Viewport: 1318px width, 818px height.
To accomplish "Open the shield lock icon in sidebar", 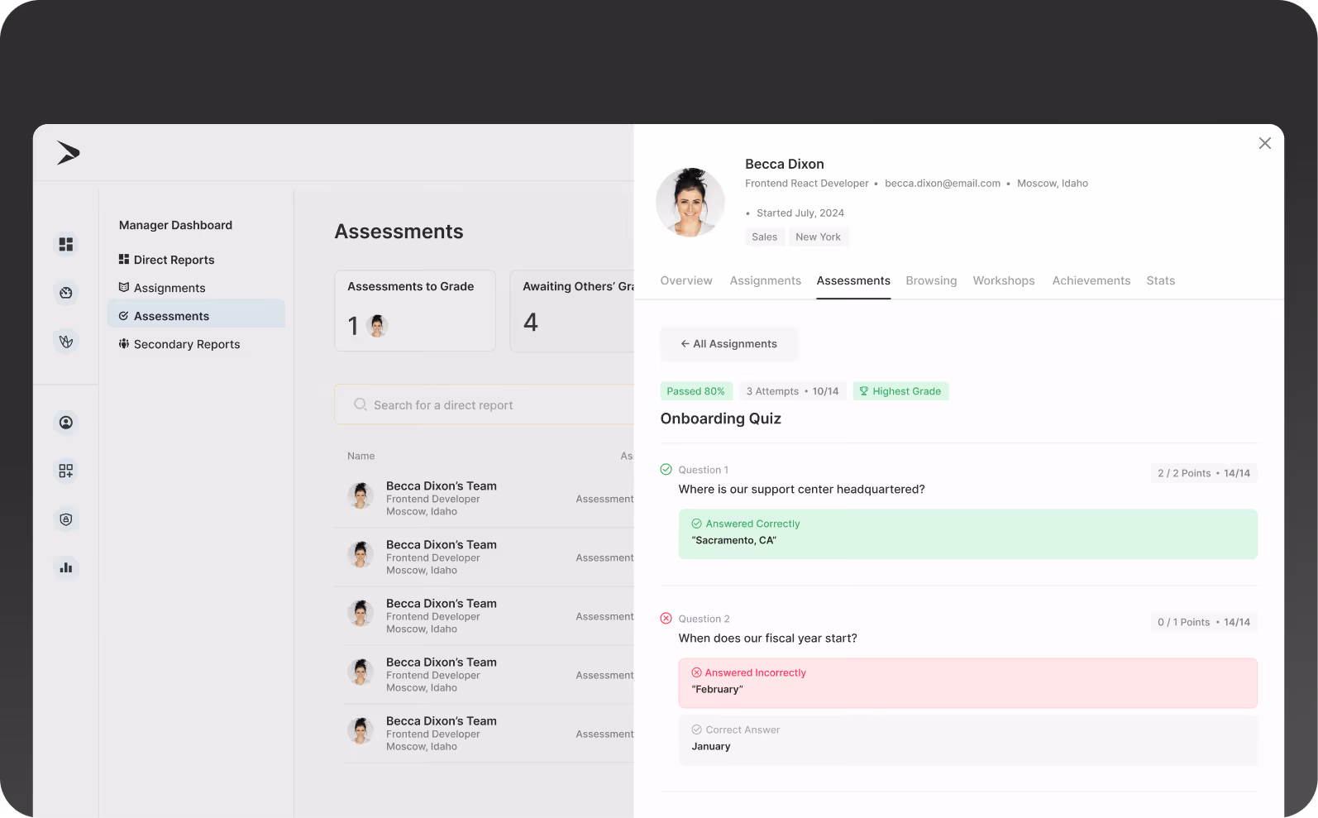I will (x=66, y=519).
